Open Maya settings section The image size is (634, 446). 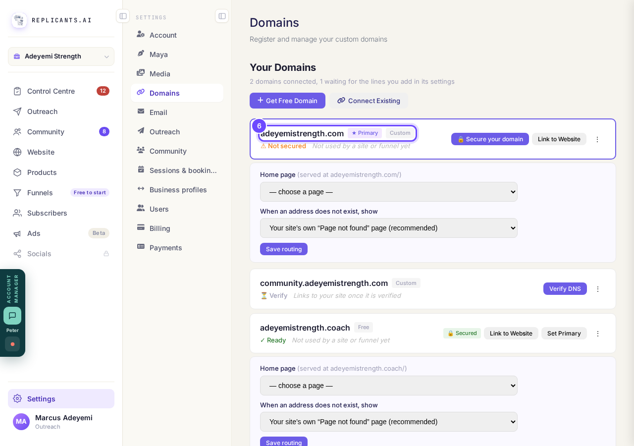[177, 55]
